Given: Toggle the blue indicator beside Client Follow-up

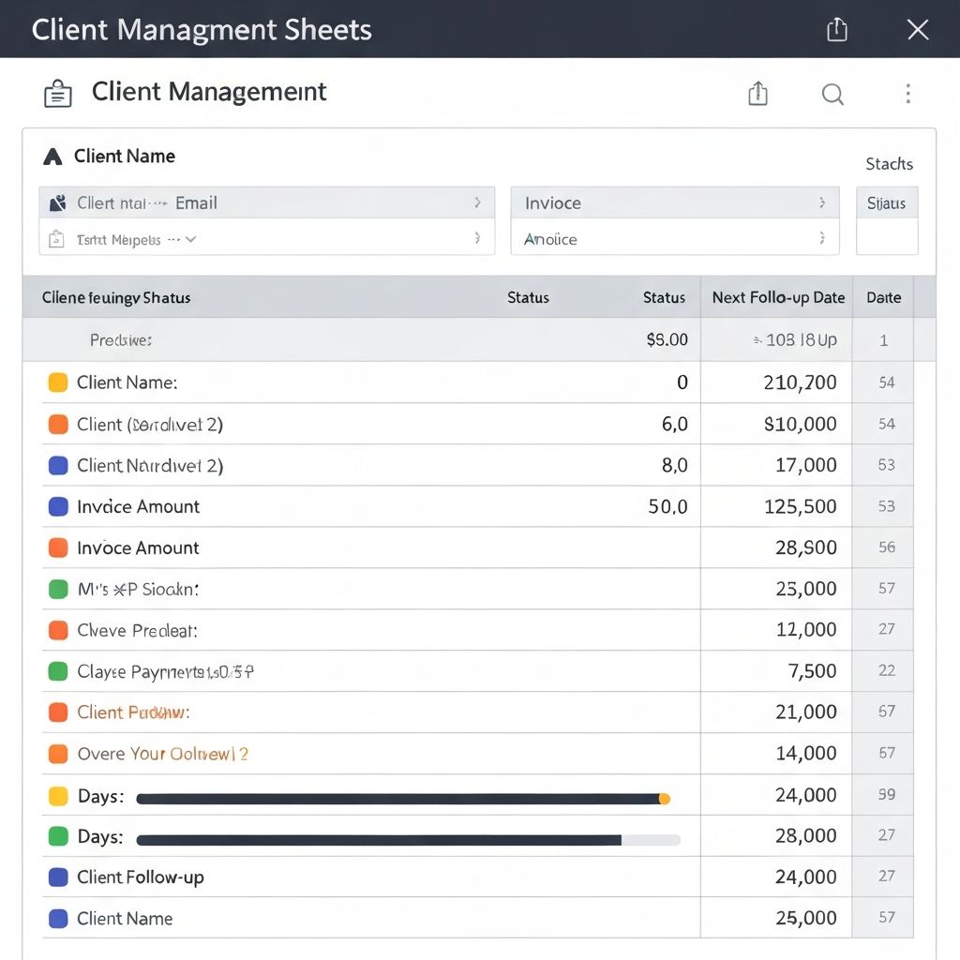Looking at the screenshot, I should [x=56, y=877].
